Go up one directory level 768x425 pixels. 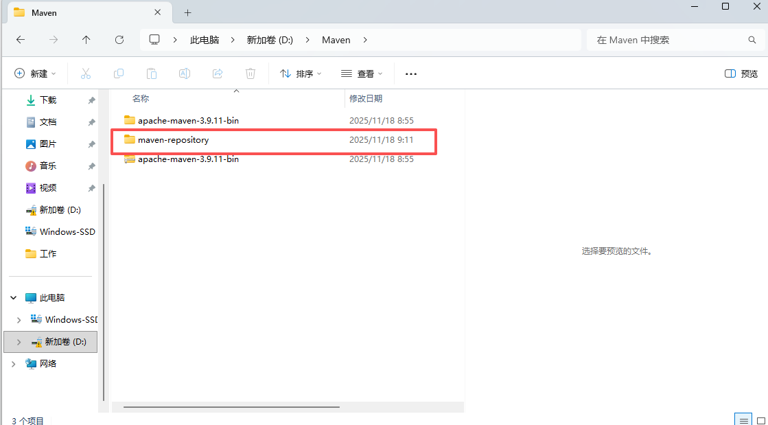tap(86, 40)
